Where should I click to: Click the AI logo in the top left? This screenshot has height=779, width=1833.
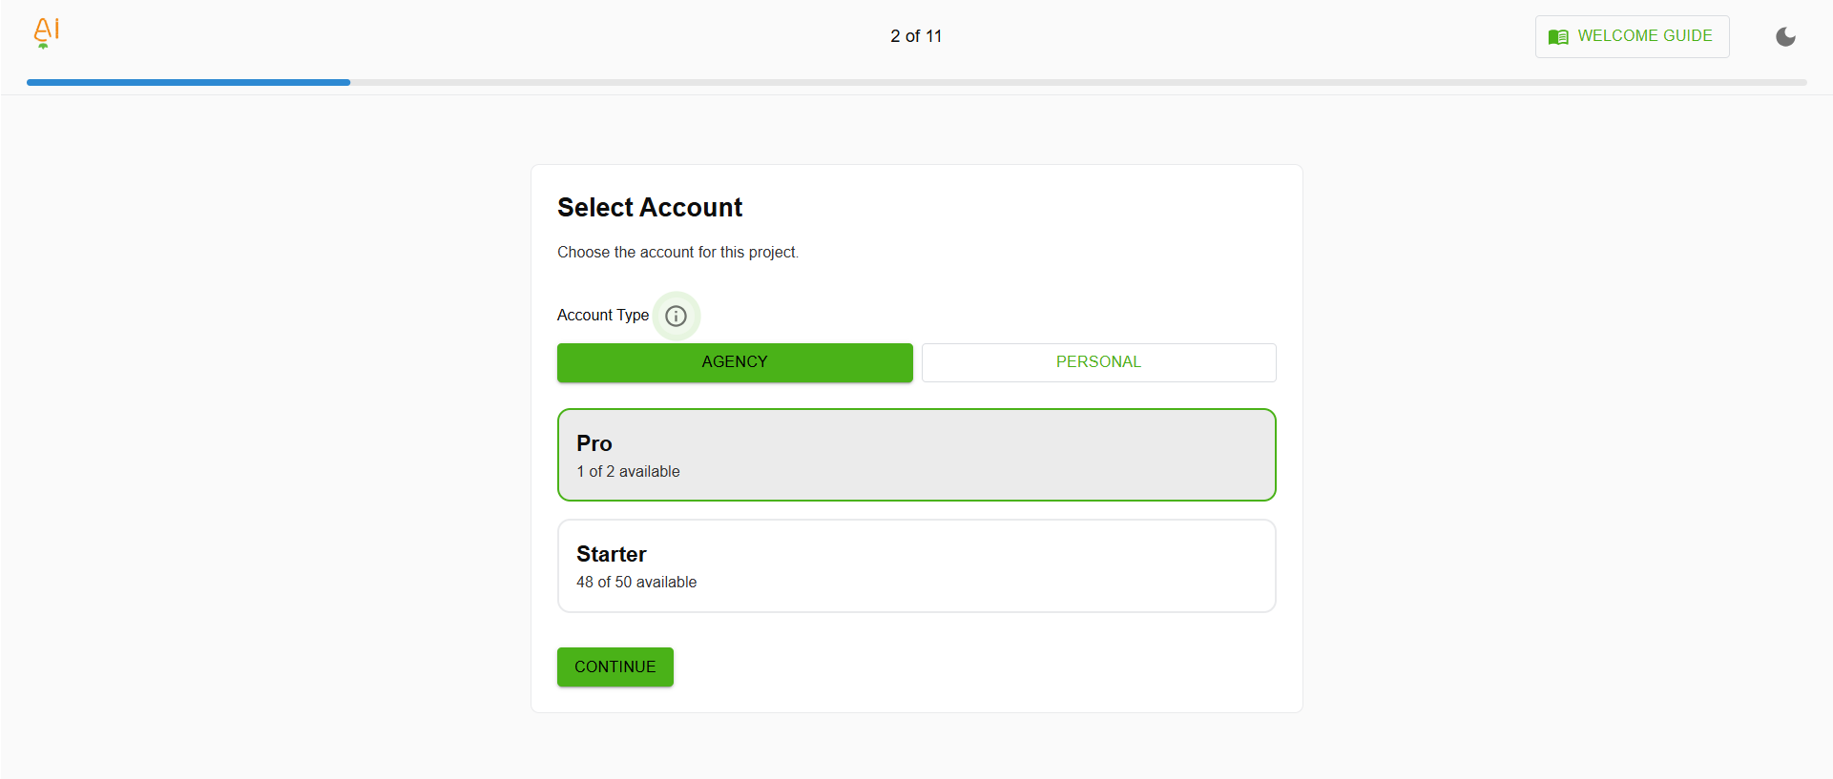click(44, 33)
